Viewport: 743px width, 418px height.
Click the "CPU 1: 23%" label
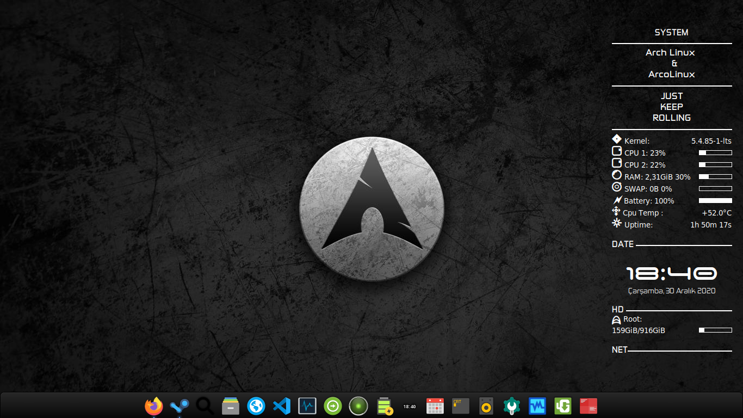tap(645, 153)
